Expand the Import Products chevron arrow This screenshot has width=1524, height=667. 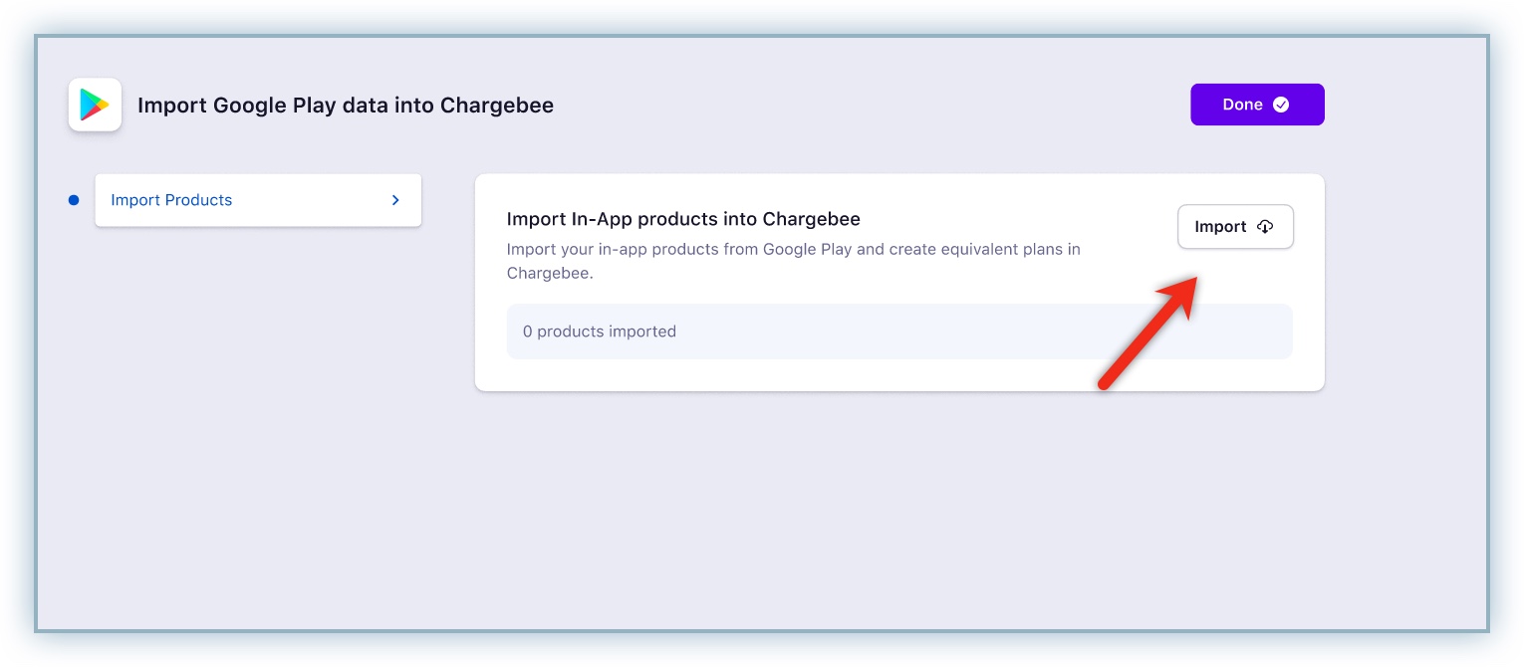395,200
